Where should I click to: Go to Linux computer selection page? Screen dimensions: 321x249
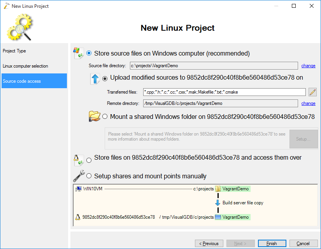pyautogui.click(x=25, y=66)
